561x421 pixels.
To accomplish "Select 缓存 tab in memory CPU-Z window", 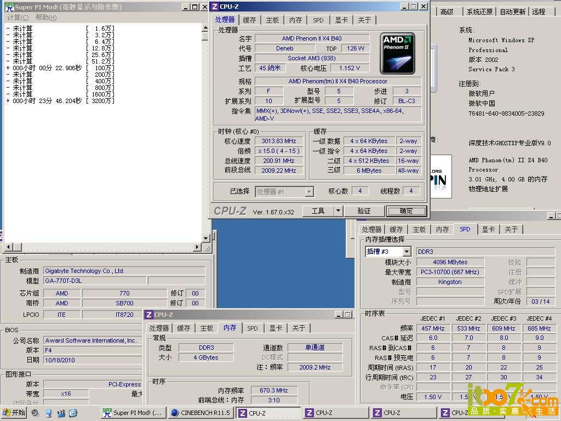I will (184, 328).
